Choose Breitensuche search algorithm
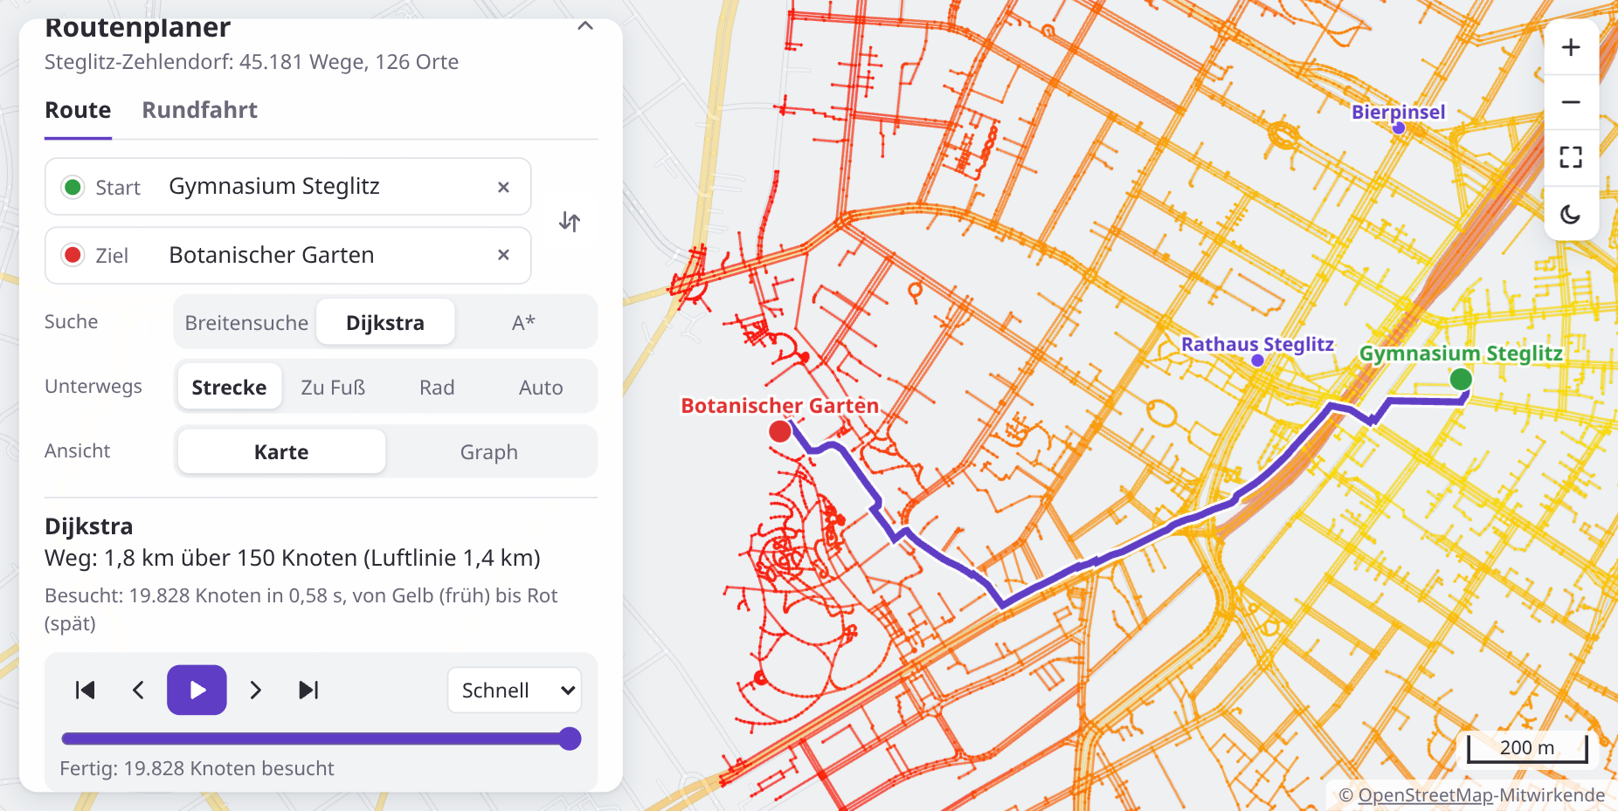 point(246,323)
